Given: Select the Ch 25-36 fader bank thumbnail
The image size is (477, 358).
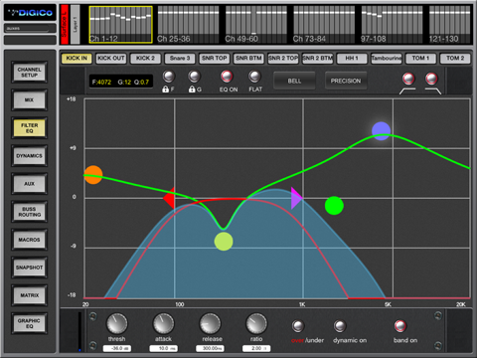Looking at the screenshot, I should pos(188,25).
